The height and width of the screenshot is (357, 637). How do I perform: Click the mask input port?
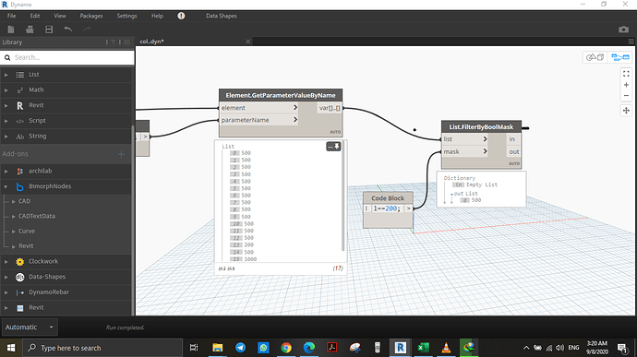pyautogui.click(x=464, y=151)
